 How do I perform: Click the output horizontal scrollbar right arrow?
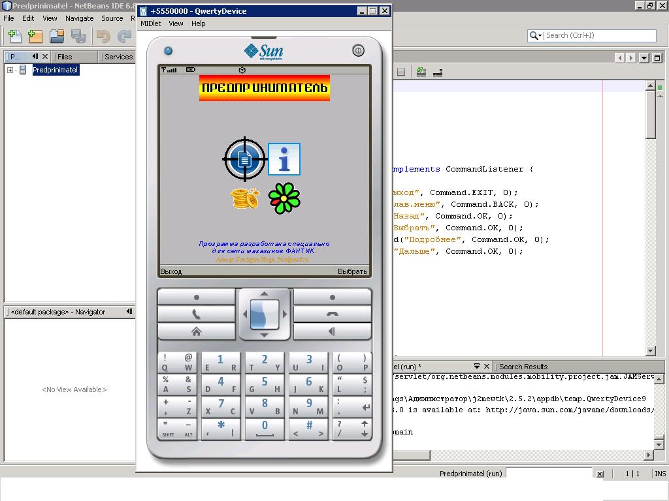tap(649, 455)
